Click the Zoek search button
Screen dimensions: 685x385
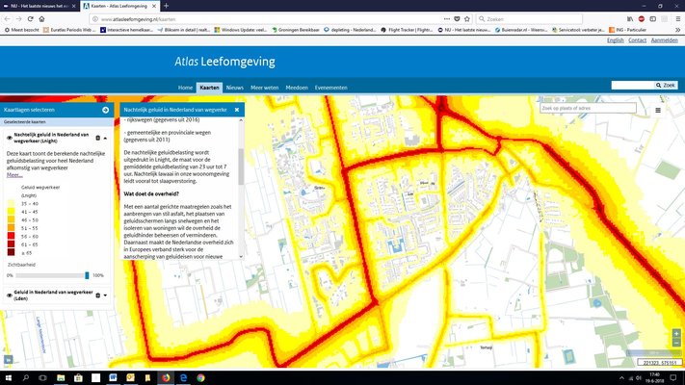pyautogui.click(x=666, y=85)
